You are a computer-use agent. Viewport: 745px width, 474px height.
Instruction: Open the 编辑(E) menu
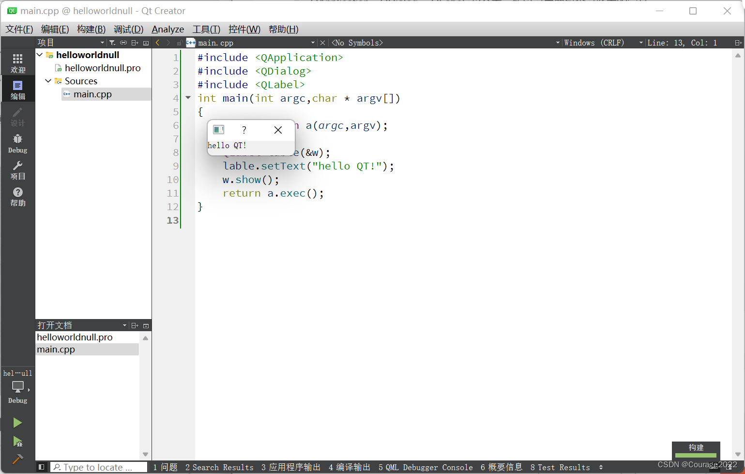pos(55,29)
